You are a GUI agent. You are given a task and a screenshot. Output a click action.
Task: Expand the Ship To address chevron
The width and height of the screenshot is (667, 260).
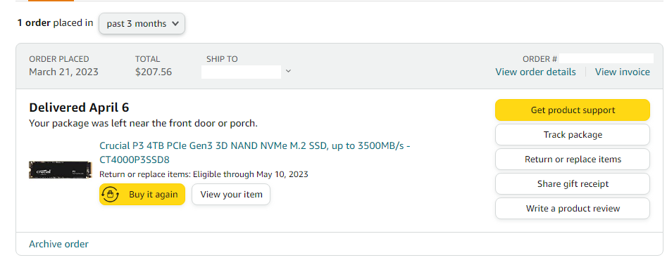click(x=288, y=71)
